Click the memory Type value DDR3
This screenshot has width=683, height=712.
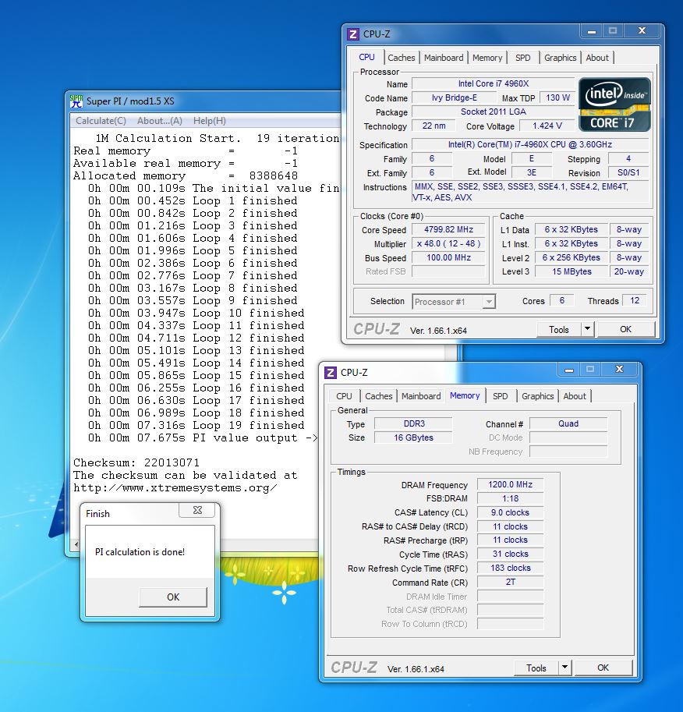[413, 423]
